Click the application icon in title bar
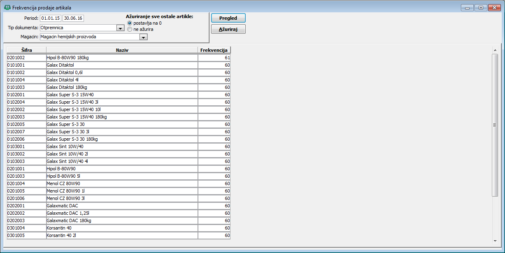The height and width of the screenshot is (253, 505). (7, 7)
